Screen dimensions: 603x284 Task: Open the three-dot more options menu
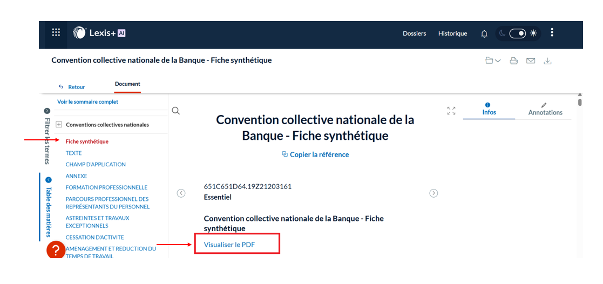point(552,33)
